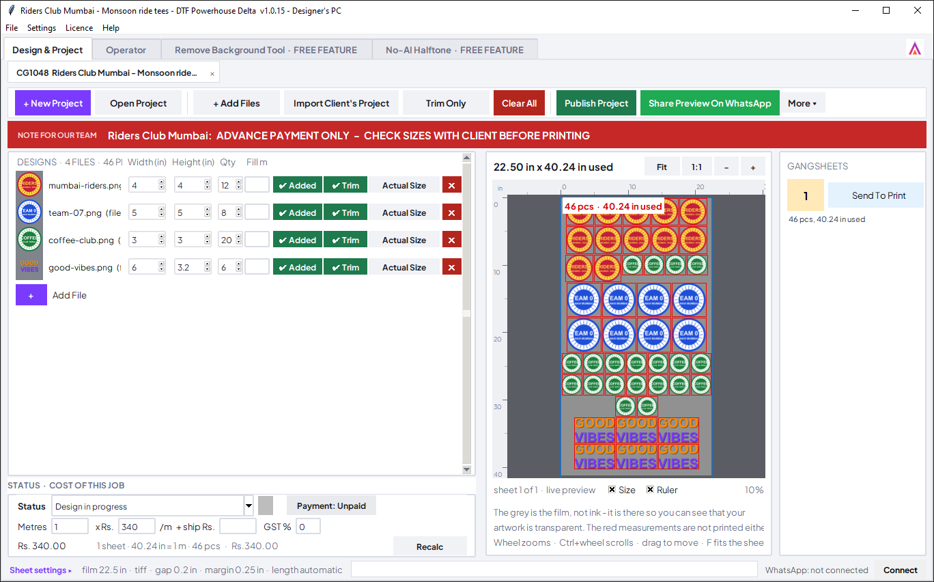Image resolution: width=934 pixels, height=582 pixels.
Task: Zoom in the sheet preview with plus
Action: (x=753, y=167)
